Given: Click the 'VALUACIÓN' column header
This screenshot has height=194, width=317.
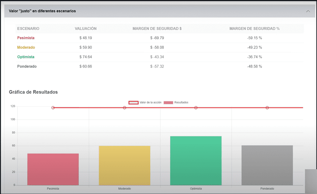Looking at the screenshot, I should point(85,29).
